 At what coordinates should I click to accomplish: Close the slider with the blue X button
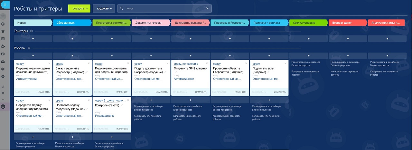(x=4, y=4)
